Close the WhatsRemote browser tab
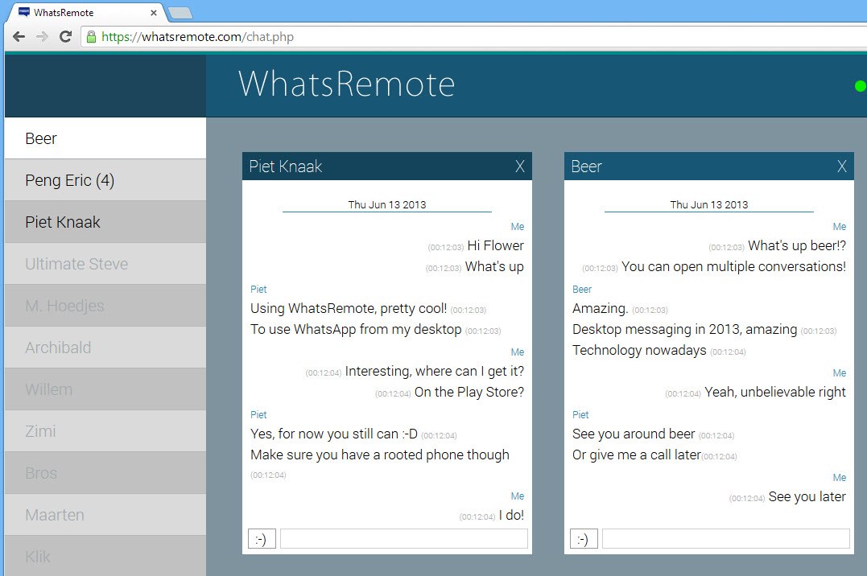The height and width of the screenshot is (576, 867). click(x=154, y=12)
